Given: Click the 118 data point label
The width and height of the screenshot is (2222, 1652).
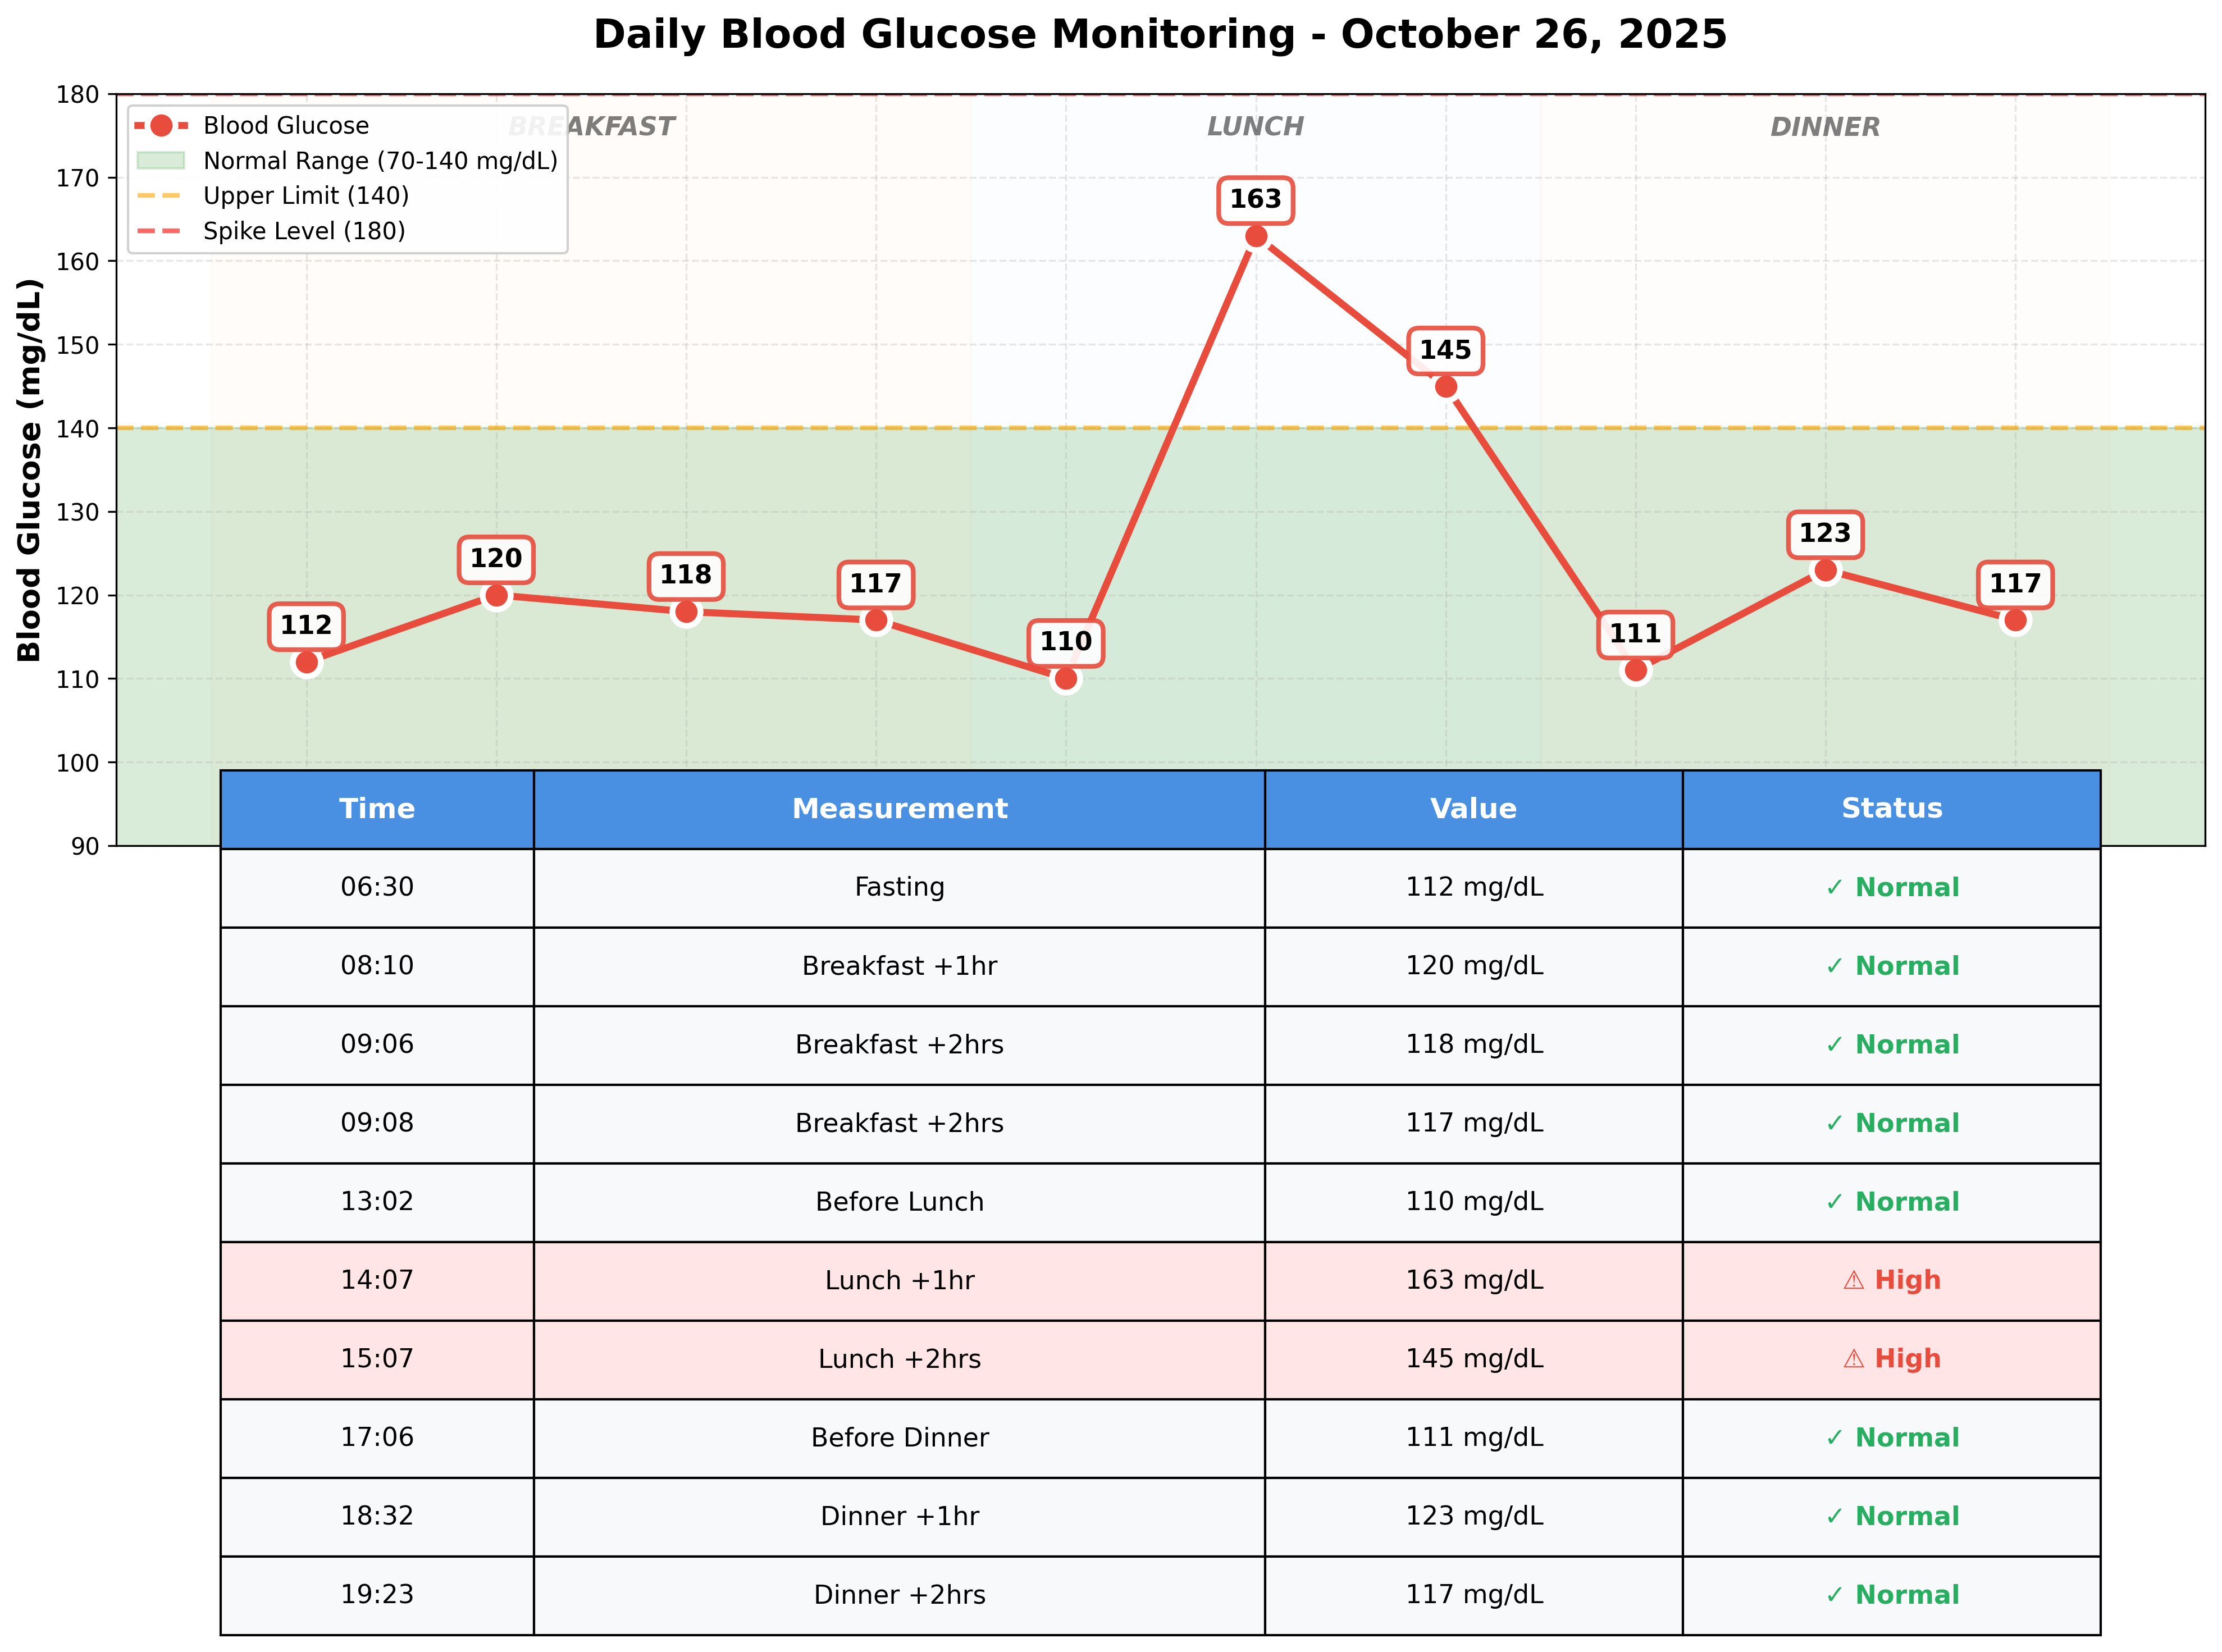Looking at the screenshot, I should tap(686, 575).
